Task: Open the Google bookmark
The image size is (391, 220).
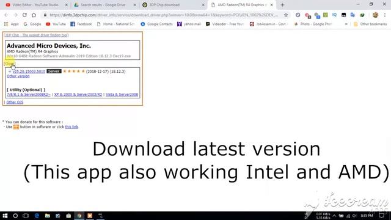Action: pyautogui.click(x=32, y=24)
